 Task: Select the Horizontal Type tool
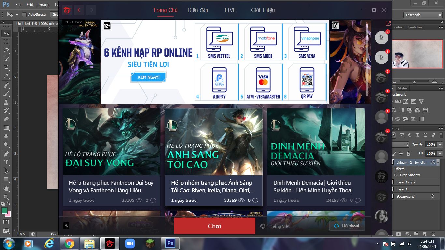pyautogui.click(x=6, y=162)
